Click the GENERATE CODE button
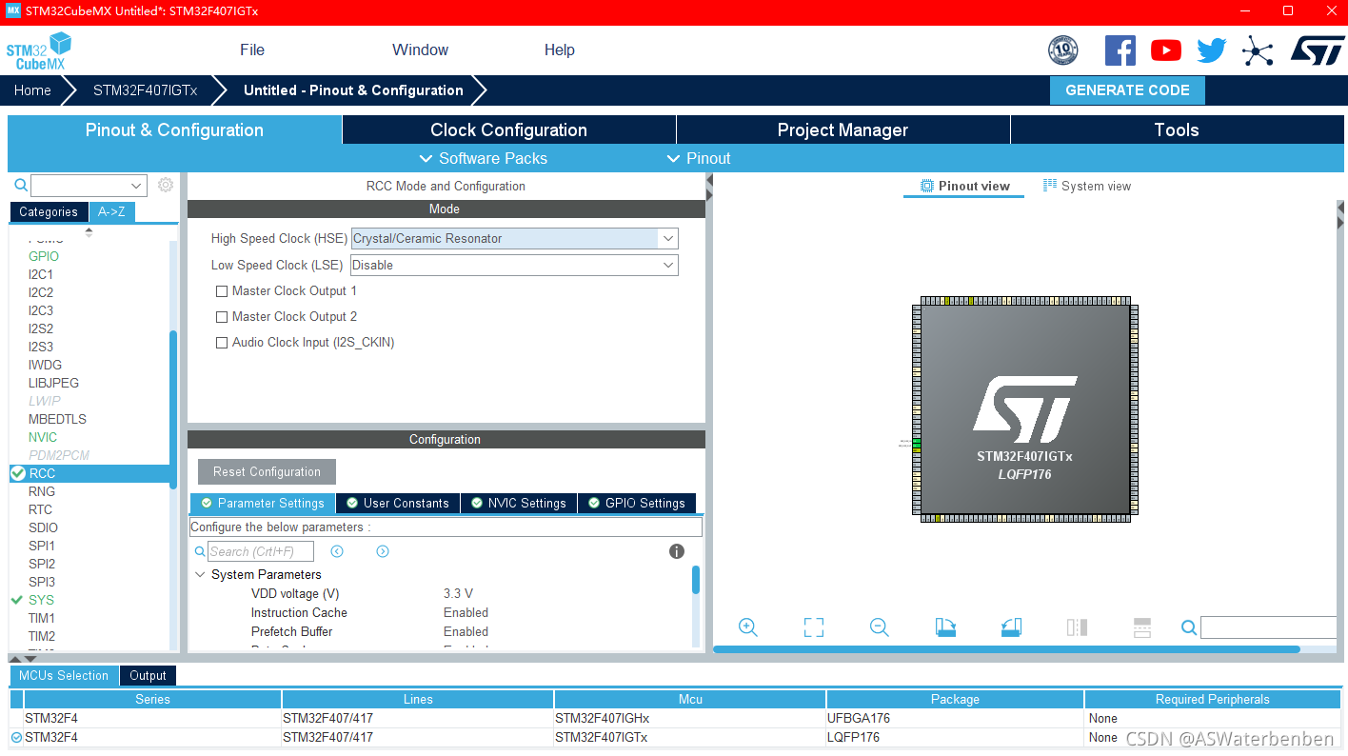 point(1127,90)
